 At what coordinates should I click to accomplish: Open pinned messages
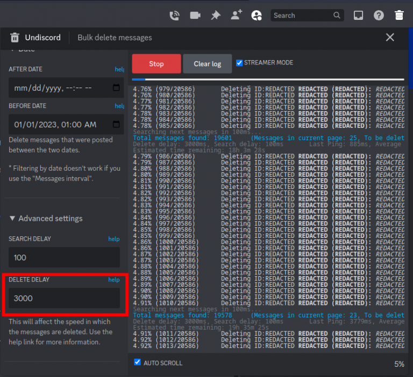point(216,15)
